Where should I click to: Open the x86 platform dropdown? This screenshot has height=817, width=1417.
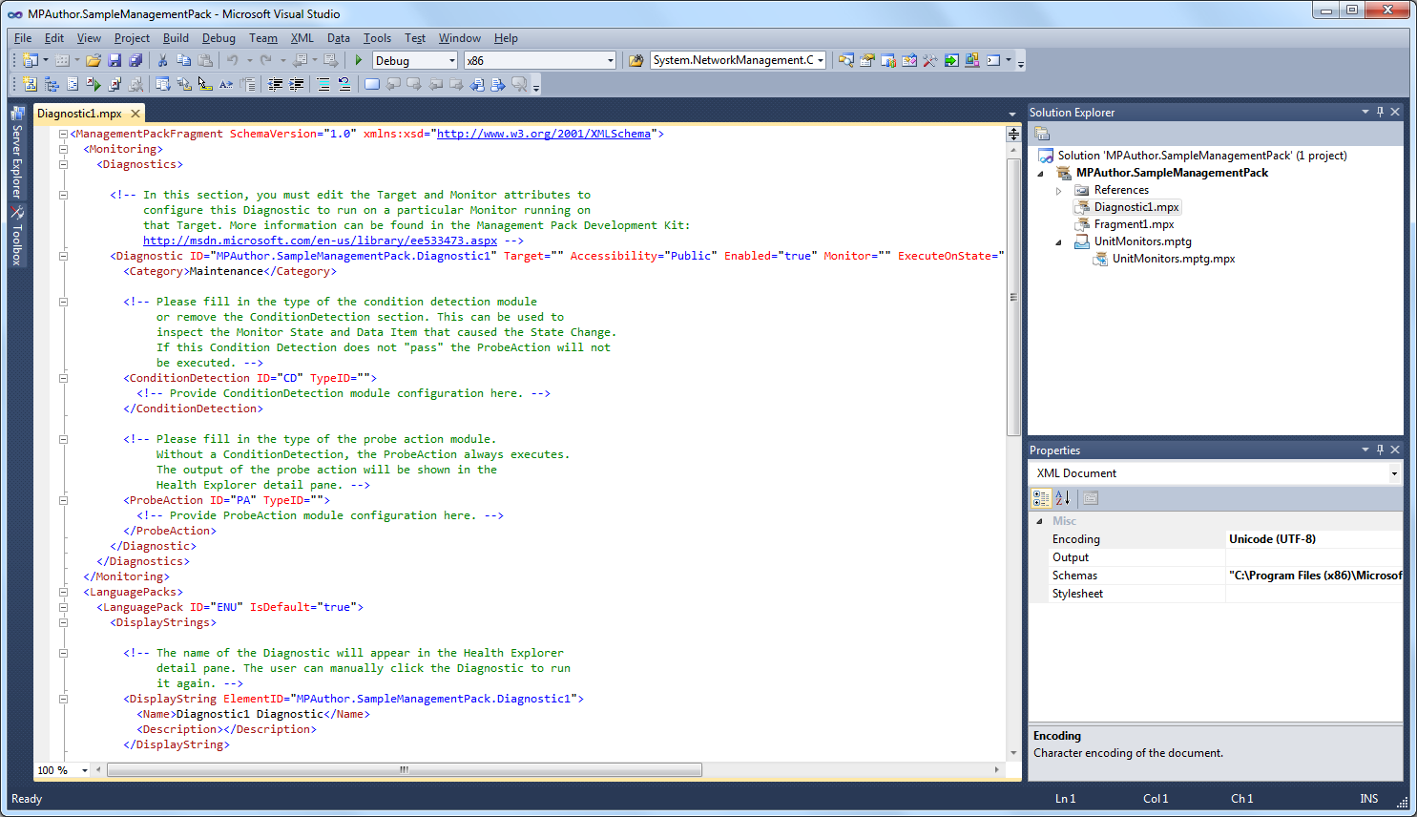pos(611,60)
